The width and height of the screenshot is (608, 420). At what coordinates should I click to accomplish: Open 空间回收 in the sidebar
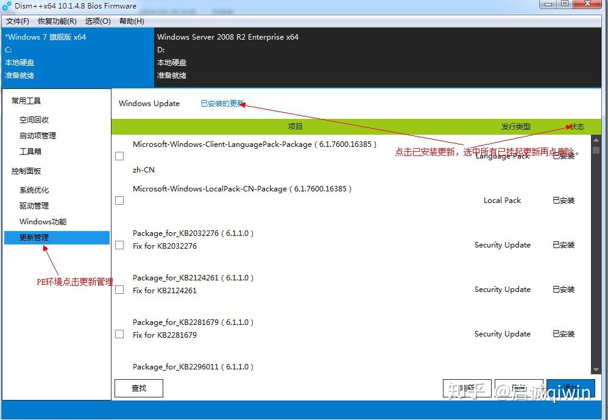pos(34,120)
